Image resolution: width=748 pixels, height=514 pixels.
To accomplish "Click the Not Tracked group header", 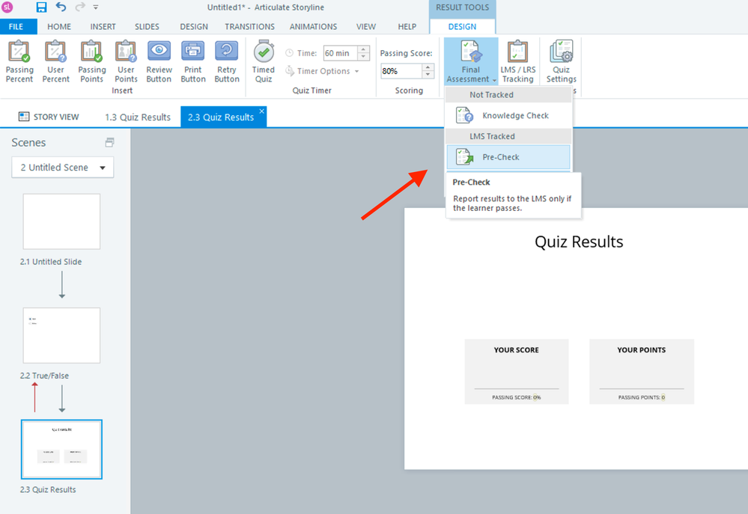I will click(508, 95).
